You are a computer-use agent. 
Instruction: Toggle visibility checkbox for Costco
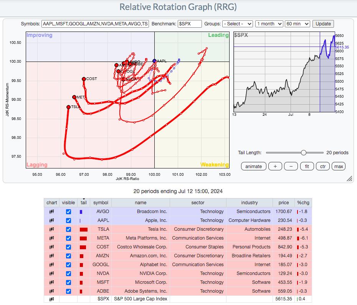68,247
